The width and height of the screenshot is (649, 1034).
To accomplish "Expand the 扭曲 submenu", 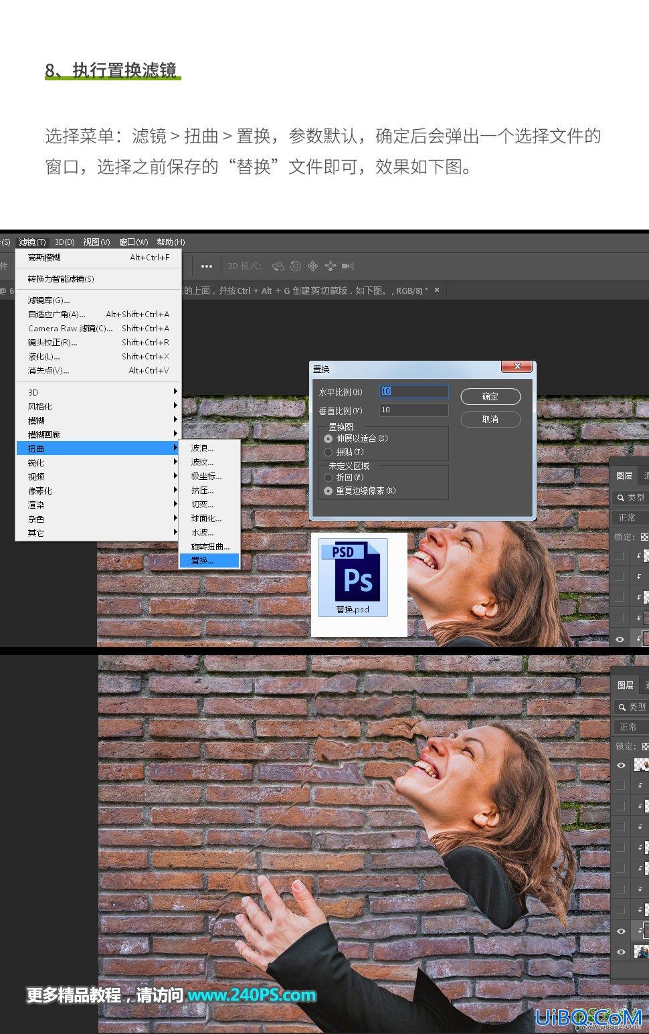I will [98, 448].
